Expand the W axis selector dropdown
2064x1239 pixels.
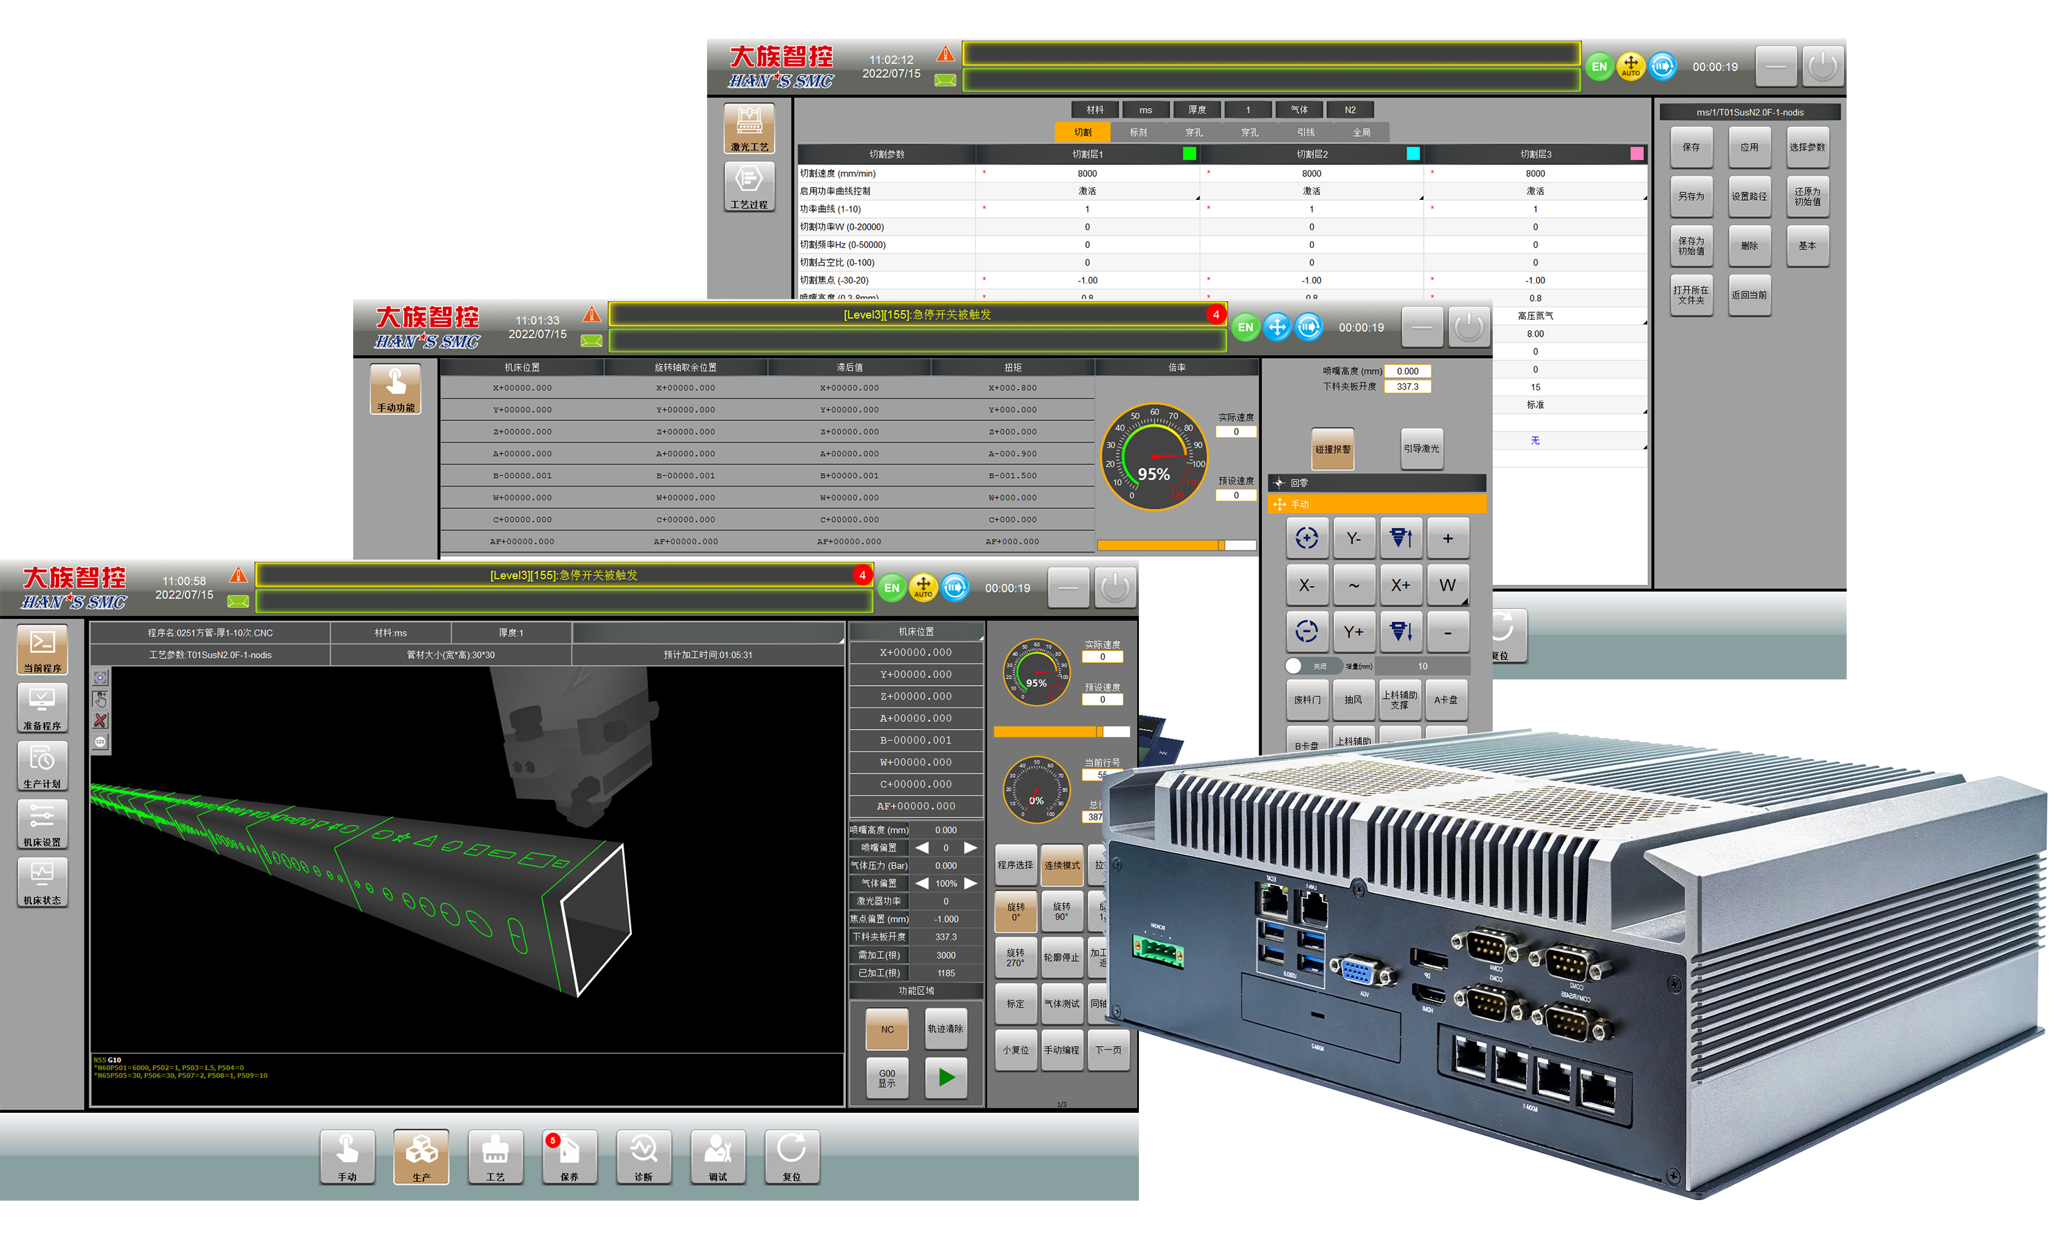coord(1448,585)
